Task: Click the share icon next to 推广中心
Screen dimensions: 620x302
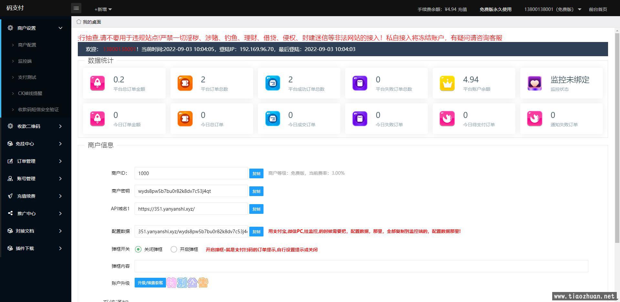Action: click(10, 213)
